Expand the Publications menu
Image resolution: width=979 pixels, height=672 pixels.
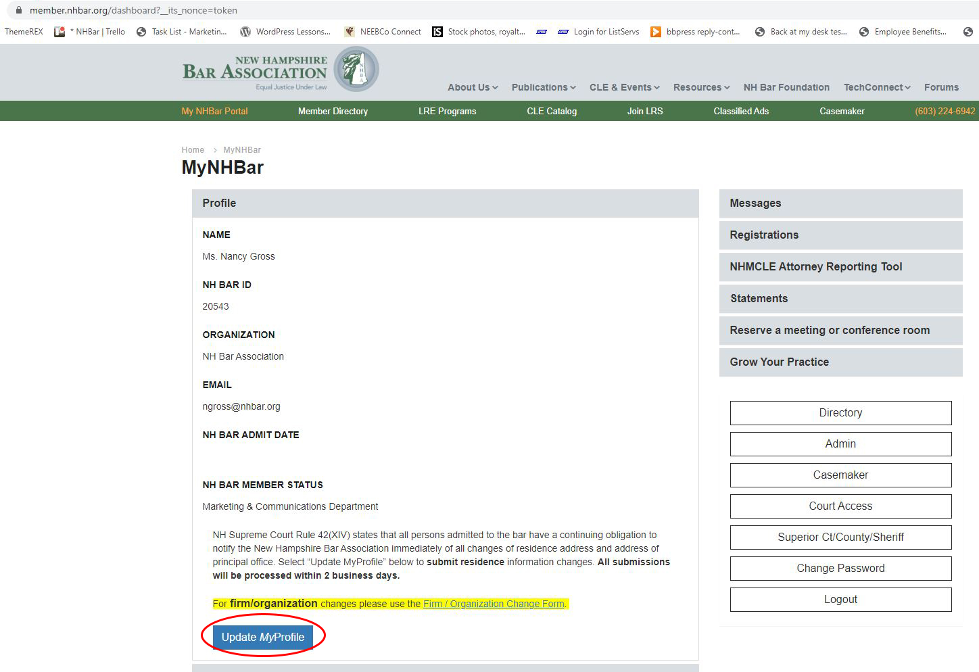[544, 87]
